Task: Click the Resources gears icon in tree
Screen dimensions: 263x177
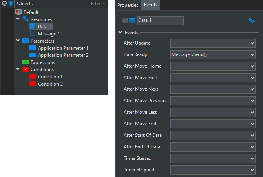Action: [x=26, y=19]
